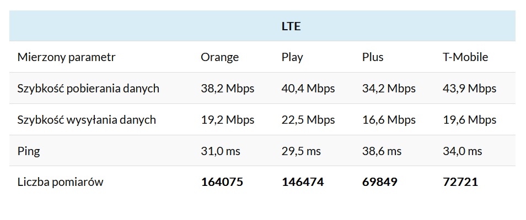526x220 pixels.
Task: Click T-Mobile download speed 43,9 Mbps
Action: point(469,89)
